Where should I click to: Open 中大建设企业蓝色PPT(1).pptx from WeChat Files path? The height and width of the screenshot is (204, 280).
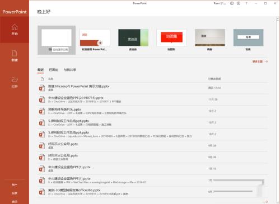153,180
